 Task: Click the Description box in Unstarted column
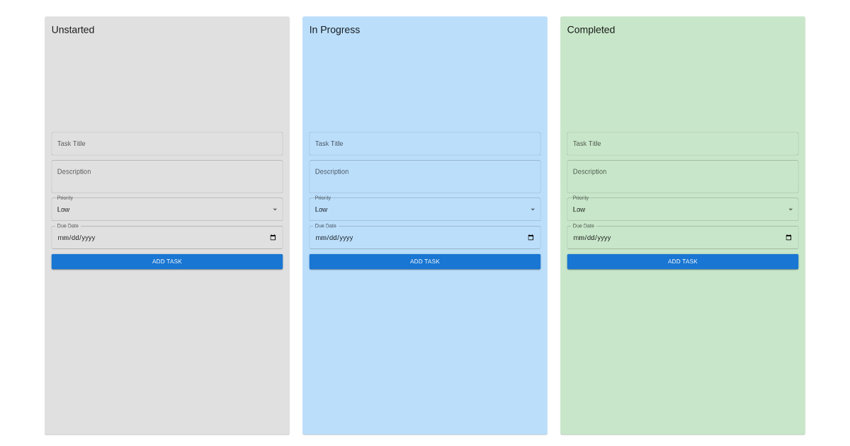[166, 176]
